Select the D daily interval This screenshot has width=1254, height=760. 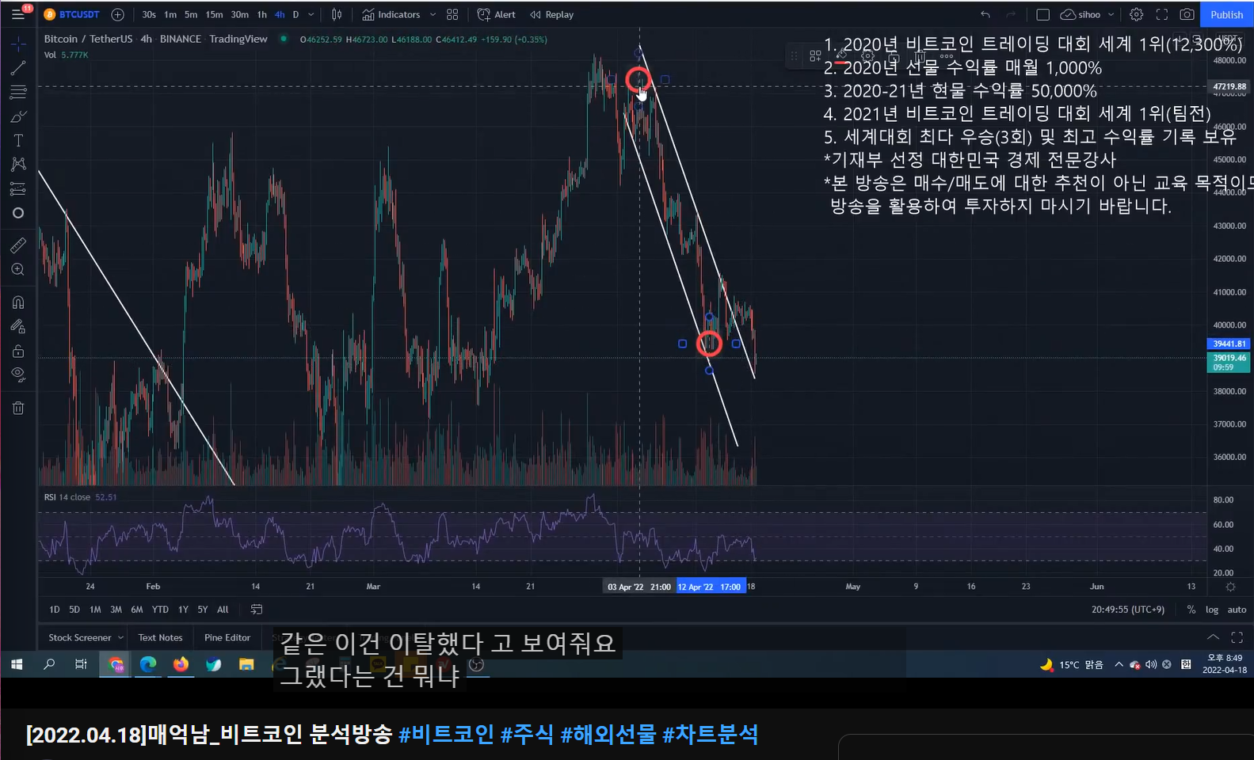[295, 14]
